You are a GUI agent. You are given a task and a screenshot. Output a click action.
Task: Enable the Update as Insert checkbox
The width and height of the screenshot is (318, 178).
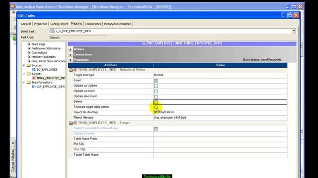coord(156,91)
